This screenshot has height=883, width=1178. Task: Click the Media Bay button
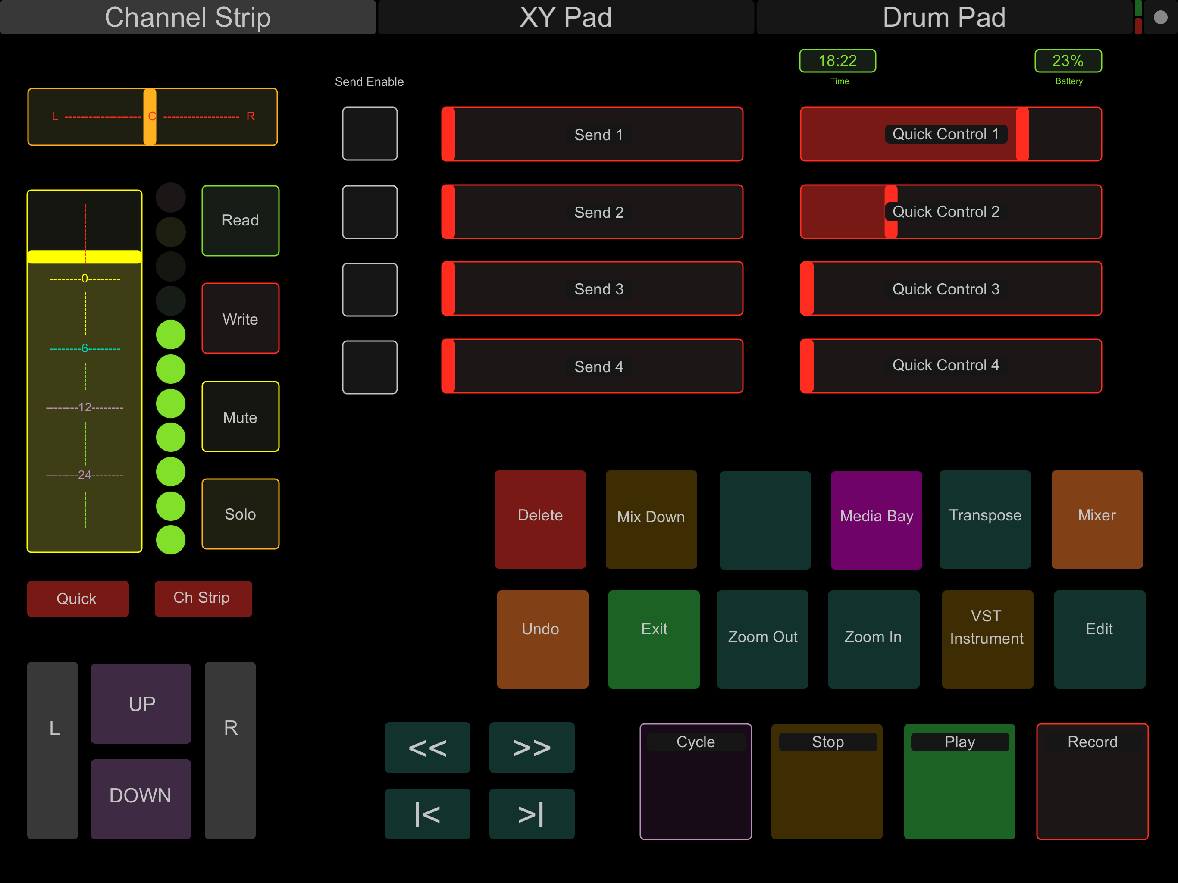876,520
